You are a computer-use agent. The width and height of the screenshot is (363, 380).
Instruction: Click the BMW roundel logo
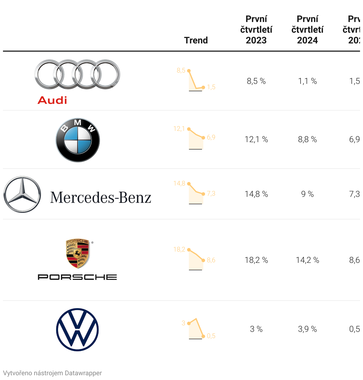pos(78,140)
